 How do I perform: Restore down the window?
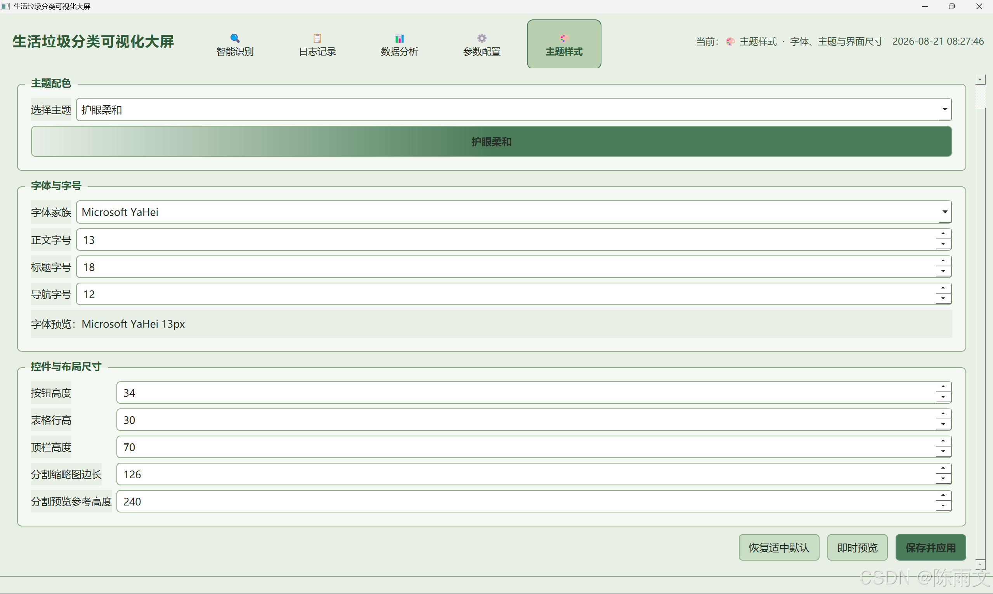tap(952, 6)
